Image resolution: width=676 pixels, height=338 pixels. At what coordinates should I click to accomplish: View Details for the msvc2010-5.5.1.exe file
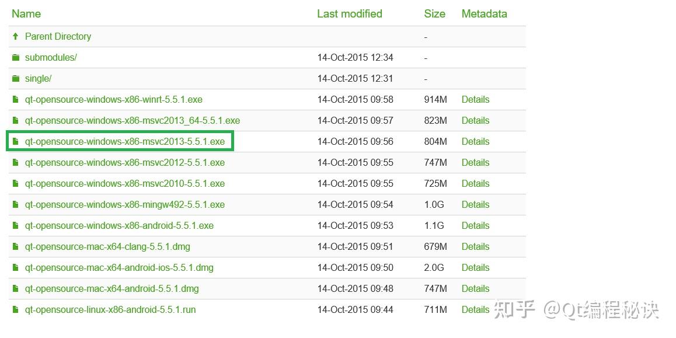(x=475, y=183)
